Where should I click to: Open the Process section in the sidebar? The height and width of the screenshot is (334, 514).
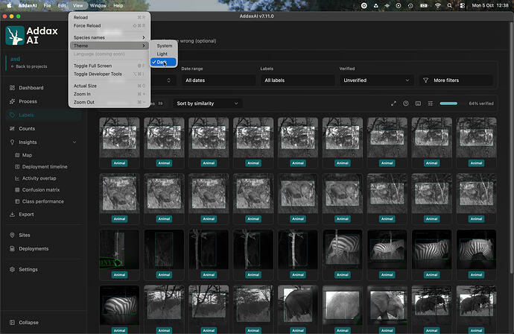click(28, 101)
